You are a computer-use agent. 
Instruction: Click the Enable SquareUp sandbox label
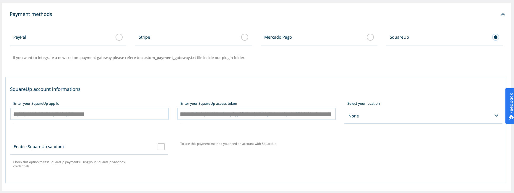[39, 147]
